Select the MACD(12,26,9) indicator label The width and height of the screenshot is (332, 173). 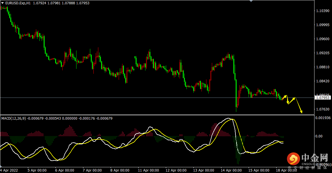(x=14, y=118)
